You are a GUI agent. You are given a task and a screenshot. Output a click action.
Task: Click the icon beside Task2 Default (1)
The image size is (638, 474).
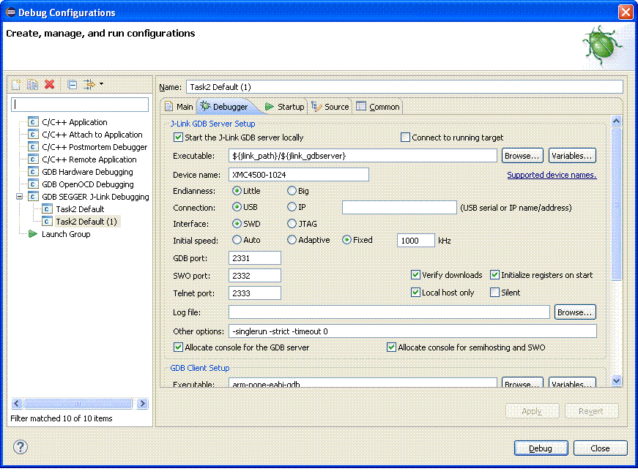(47, 222)
